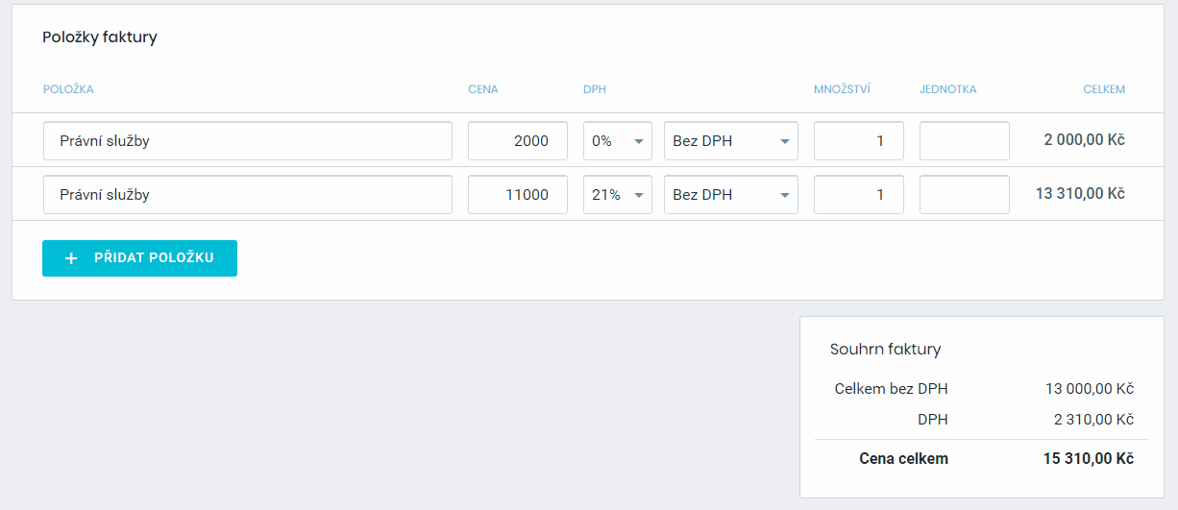The image size is (1178, 510).
Task: Click the MNOŽSTVÍ column header
Action: [x=842, y=89]
